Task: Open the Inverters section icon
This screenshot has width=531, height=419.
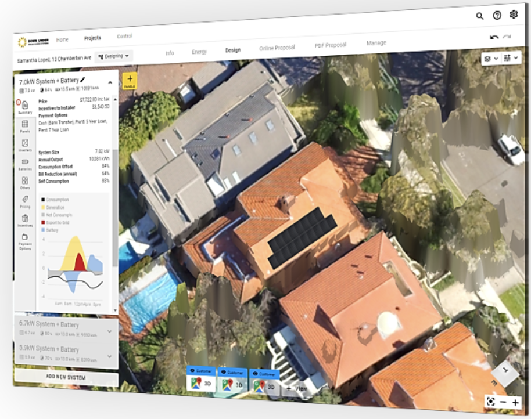Action: point(25,145)
